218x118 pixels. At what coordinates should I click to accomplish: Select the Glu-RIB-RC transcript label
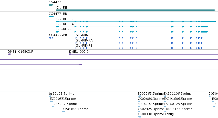(65, 19)
